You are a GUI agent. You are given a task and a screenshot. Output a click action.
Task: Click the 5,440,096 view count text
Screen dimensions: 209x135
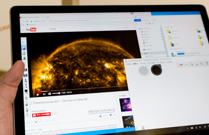pos(102,111)
